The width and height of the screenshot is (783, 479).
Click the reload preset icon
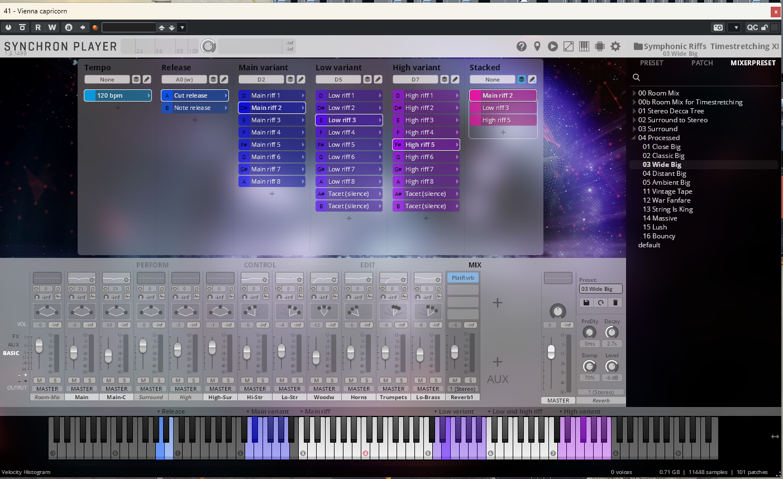pyautogui.click(x=601, y=303)
